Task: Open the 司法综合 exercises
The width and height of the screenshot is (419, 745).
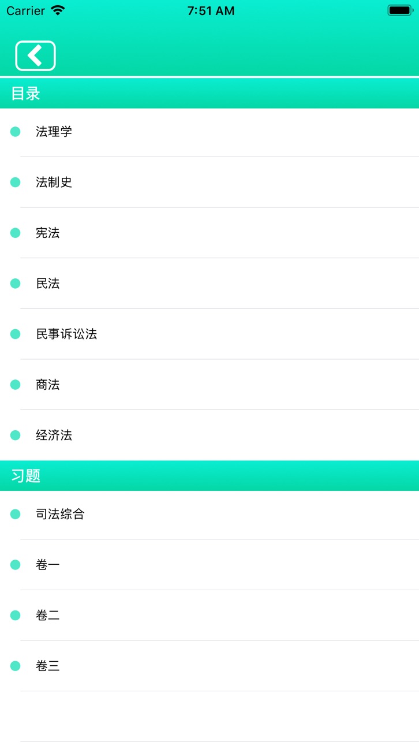Action: tap(209, 514)
